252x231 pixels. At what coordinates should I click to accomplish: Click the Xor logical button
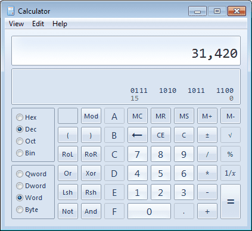91,173
